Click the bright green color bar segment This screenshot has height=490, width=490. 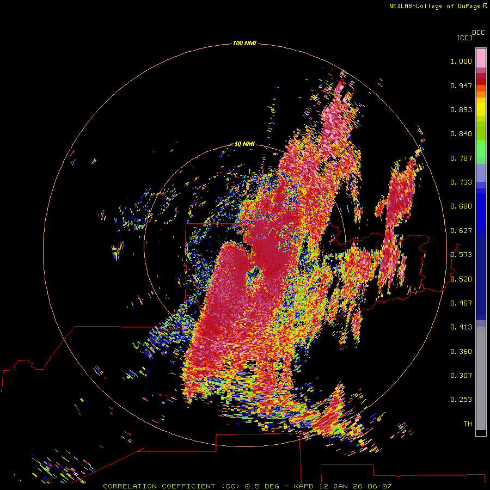click(x=481, y=149)
